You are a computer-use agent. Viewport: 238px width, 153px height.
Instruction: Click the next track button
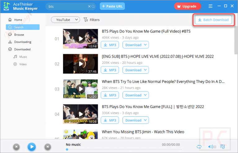pyautogui.click(x=48, y=147)
